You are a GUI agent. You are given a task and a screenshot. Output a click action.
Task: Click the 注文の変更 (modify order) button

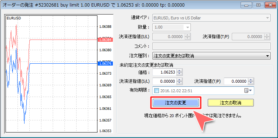point(175,103)
